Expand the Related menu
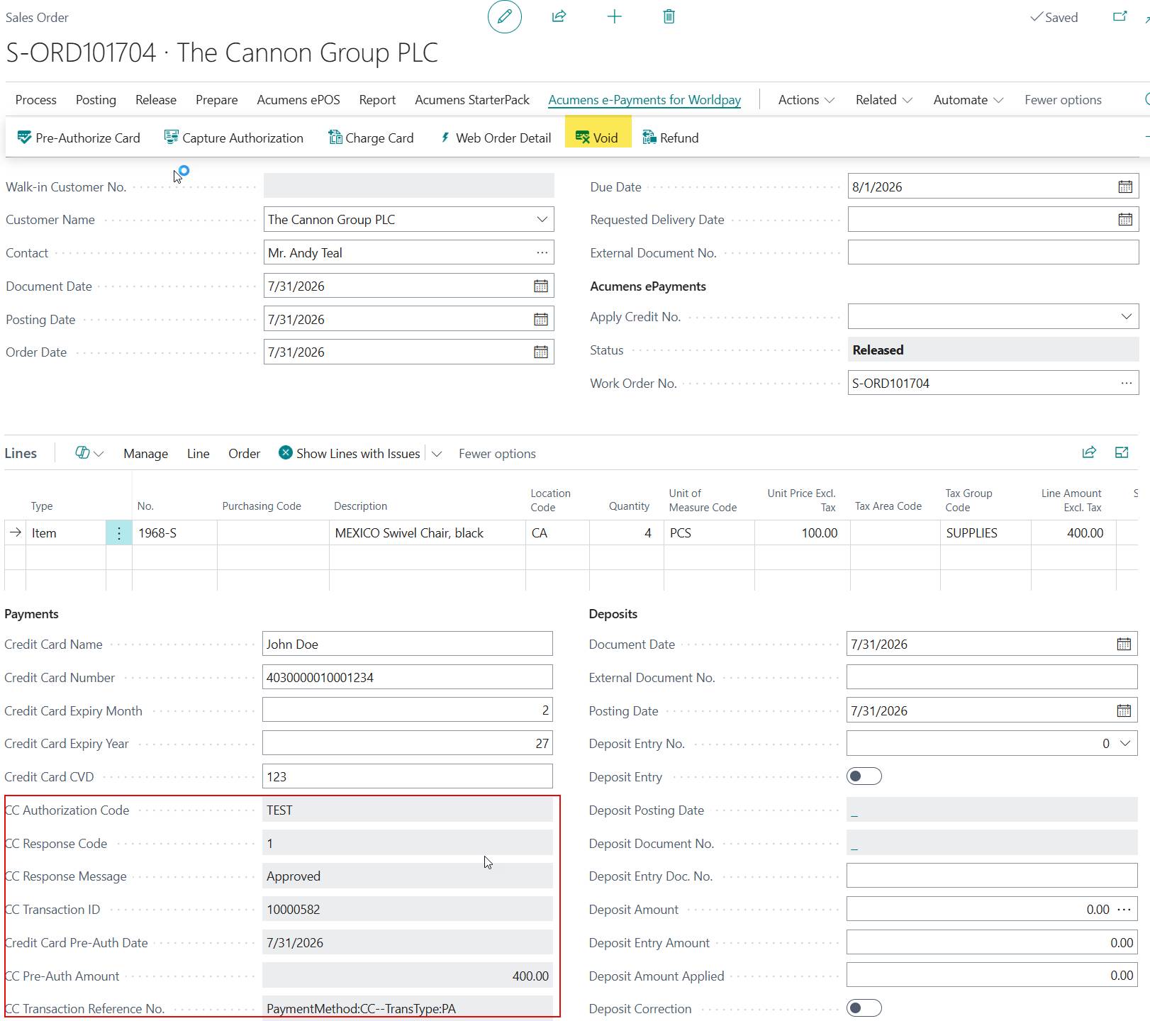This screenshot has height=1021, width=1150. click(x=883, y=100)
